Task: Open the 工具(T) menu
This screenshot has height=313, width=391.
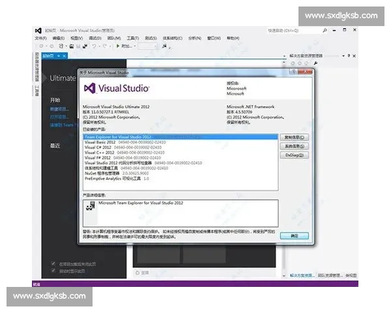Action: pyautogui.click(x=133, y=38)
